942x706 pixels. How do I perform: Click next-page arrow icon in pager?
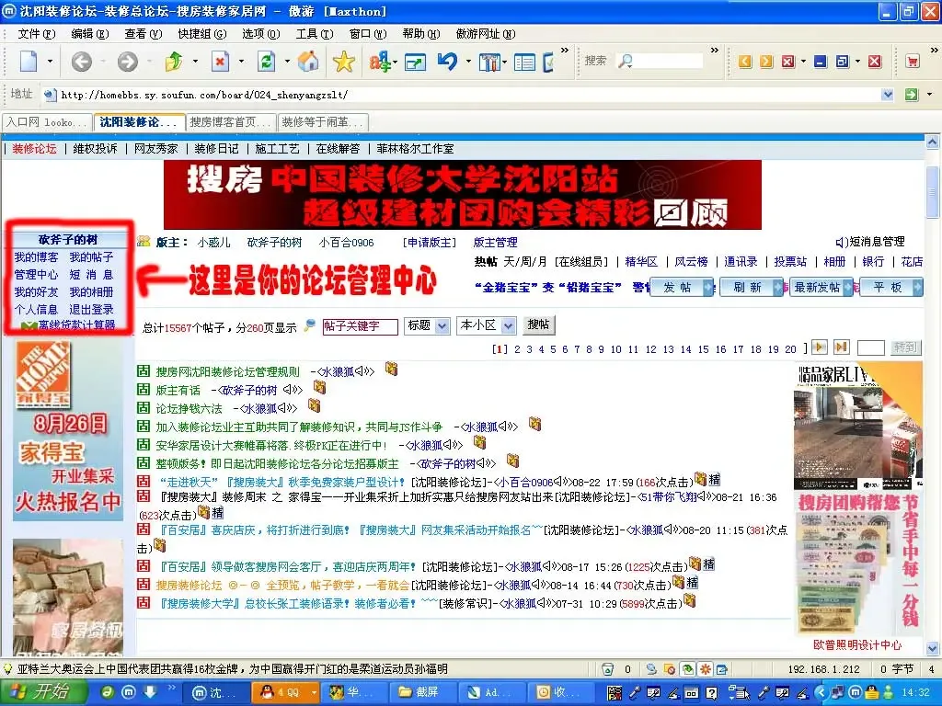[820, 347]
